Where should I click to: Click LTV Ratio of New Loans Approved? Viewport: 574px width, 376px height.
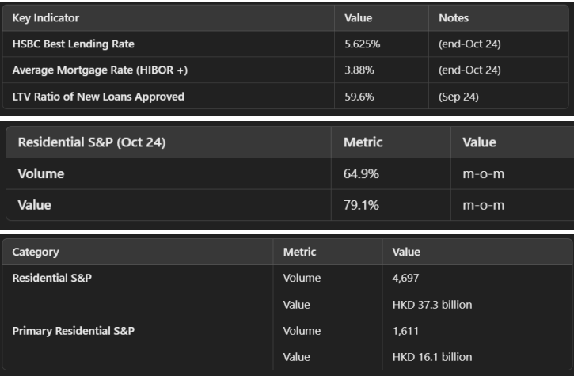click(x=98, y=97)
